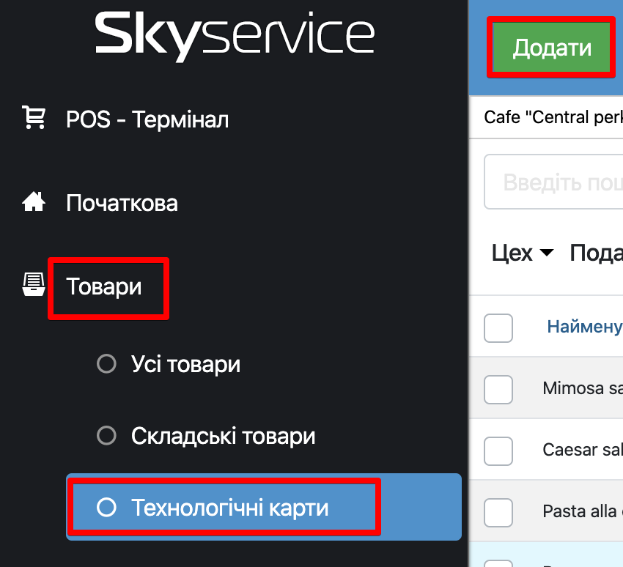The image size is (623, 567).
Task: Sort by the Наймену… column header
Action: tap(584, 327)
